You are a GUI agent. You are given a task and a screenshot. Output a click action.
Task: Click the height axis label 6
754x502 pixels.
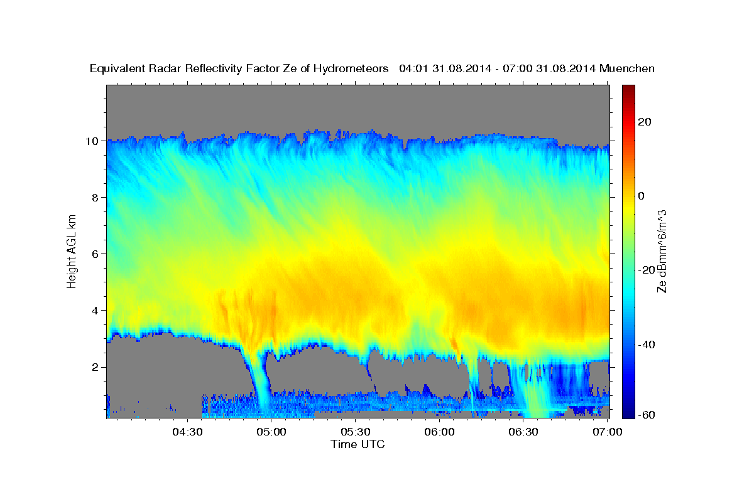[96, 254]
